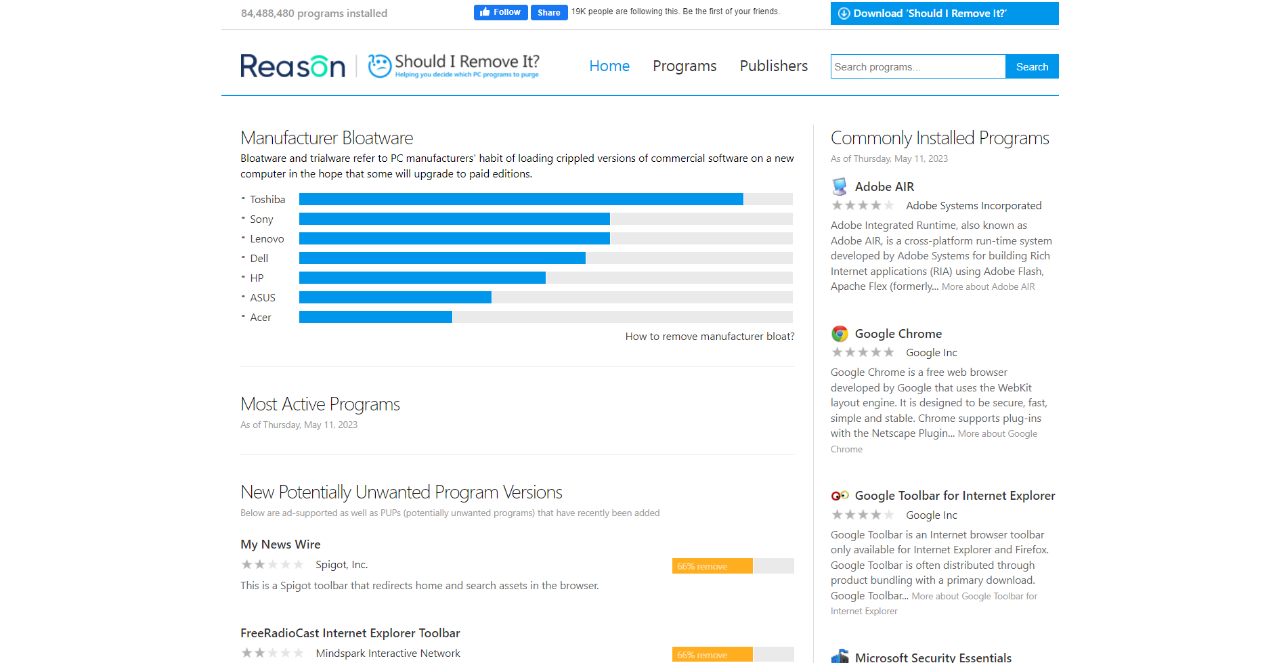Screen dimensions: 1281x663
Task: Click the Reason logo
Action: (292, 66)
